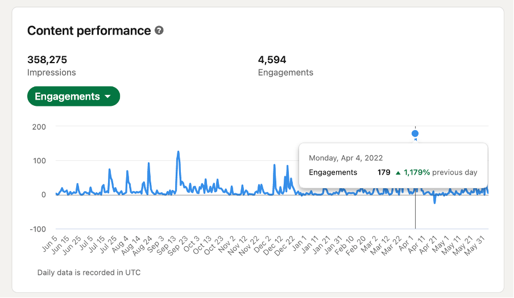Click the Content performance heading
514x298 pixels.
click(89, 31)
